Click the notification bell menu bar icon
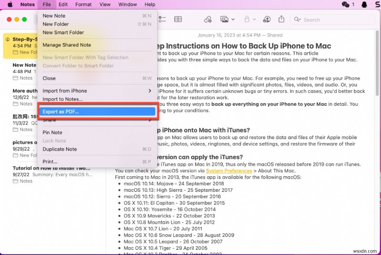This screenshot has width=381, height=255. click(x=364, y=4)
